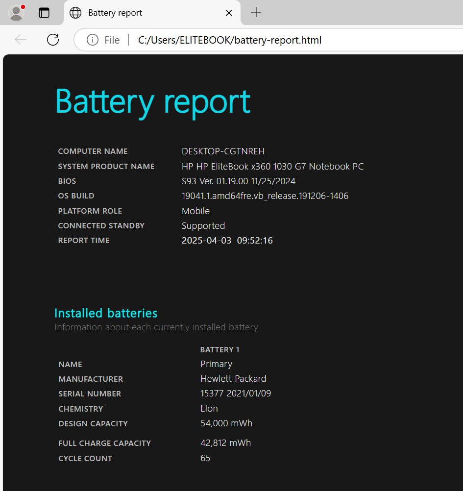Click the cycle count value 65

click(x=205, y=458)
